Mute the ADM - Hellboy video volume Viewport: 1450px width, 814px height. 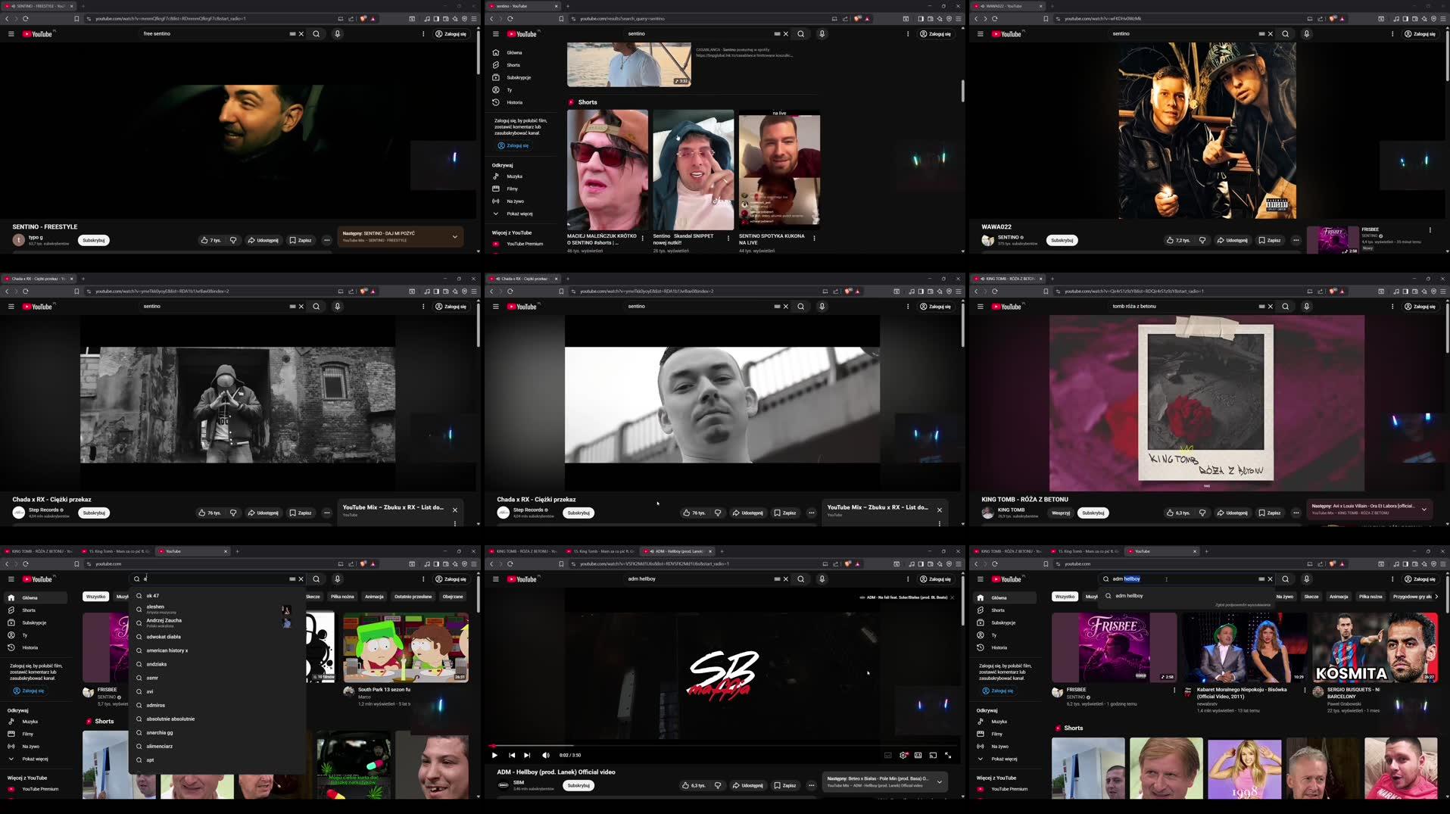click(x=545, y=755)
